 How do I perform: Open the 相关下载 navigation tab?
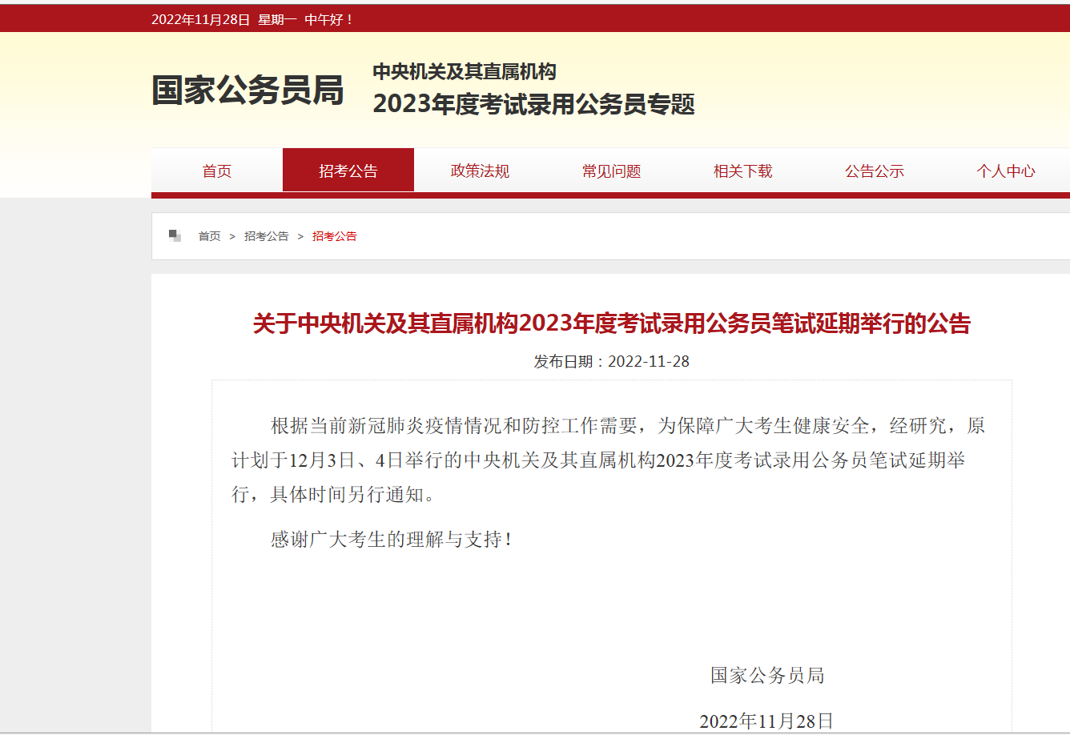pyautogui.click(x=742, y=171)
